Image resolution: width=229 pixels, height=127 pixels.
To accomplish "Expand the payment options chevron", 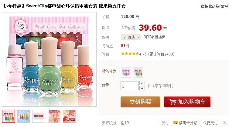I will click(225, 123).
